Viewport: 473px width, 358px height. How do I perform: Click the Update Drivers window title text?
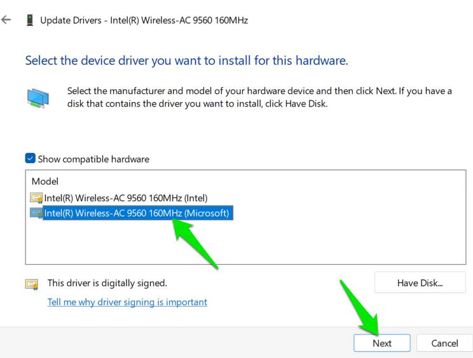144,20
